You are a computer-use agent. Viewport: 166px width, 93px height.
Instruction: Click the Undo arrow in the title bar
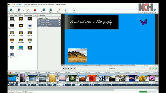(19, 4)
